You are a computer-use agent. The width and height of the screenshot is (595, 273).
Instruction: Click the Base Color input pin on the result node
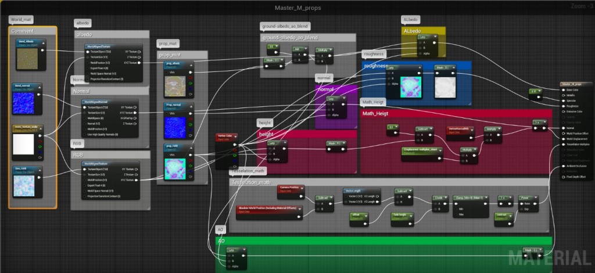click(562, 90)
